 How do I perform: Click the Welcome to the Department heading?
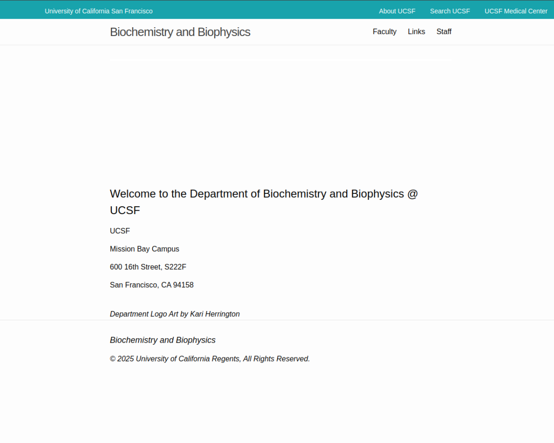click(264, 202)
